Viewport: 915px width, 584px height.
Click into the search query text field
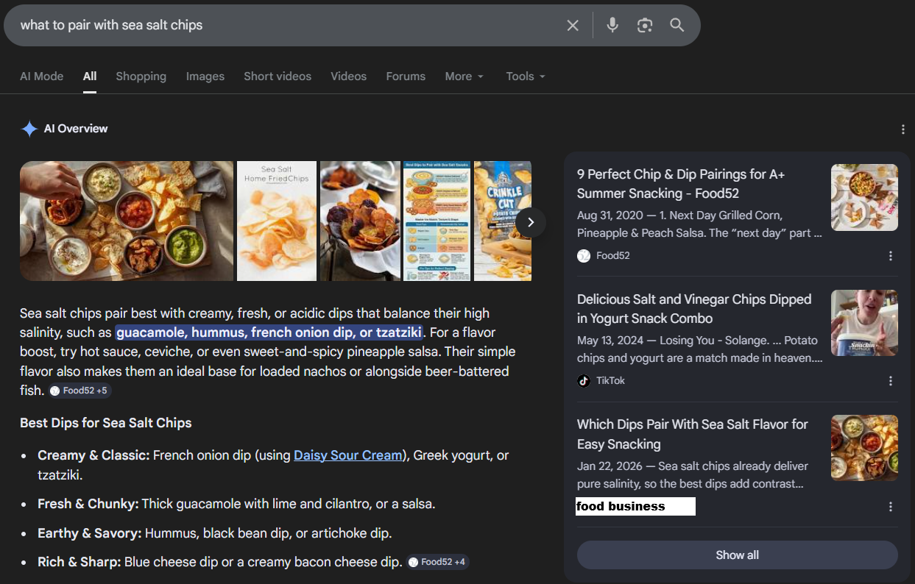click(x=280, y=26)
